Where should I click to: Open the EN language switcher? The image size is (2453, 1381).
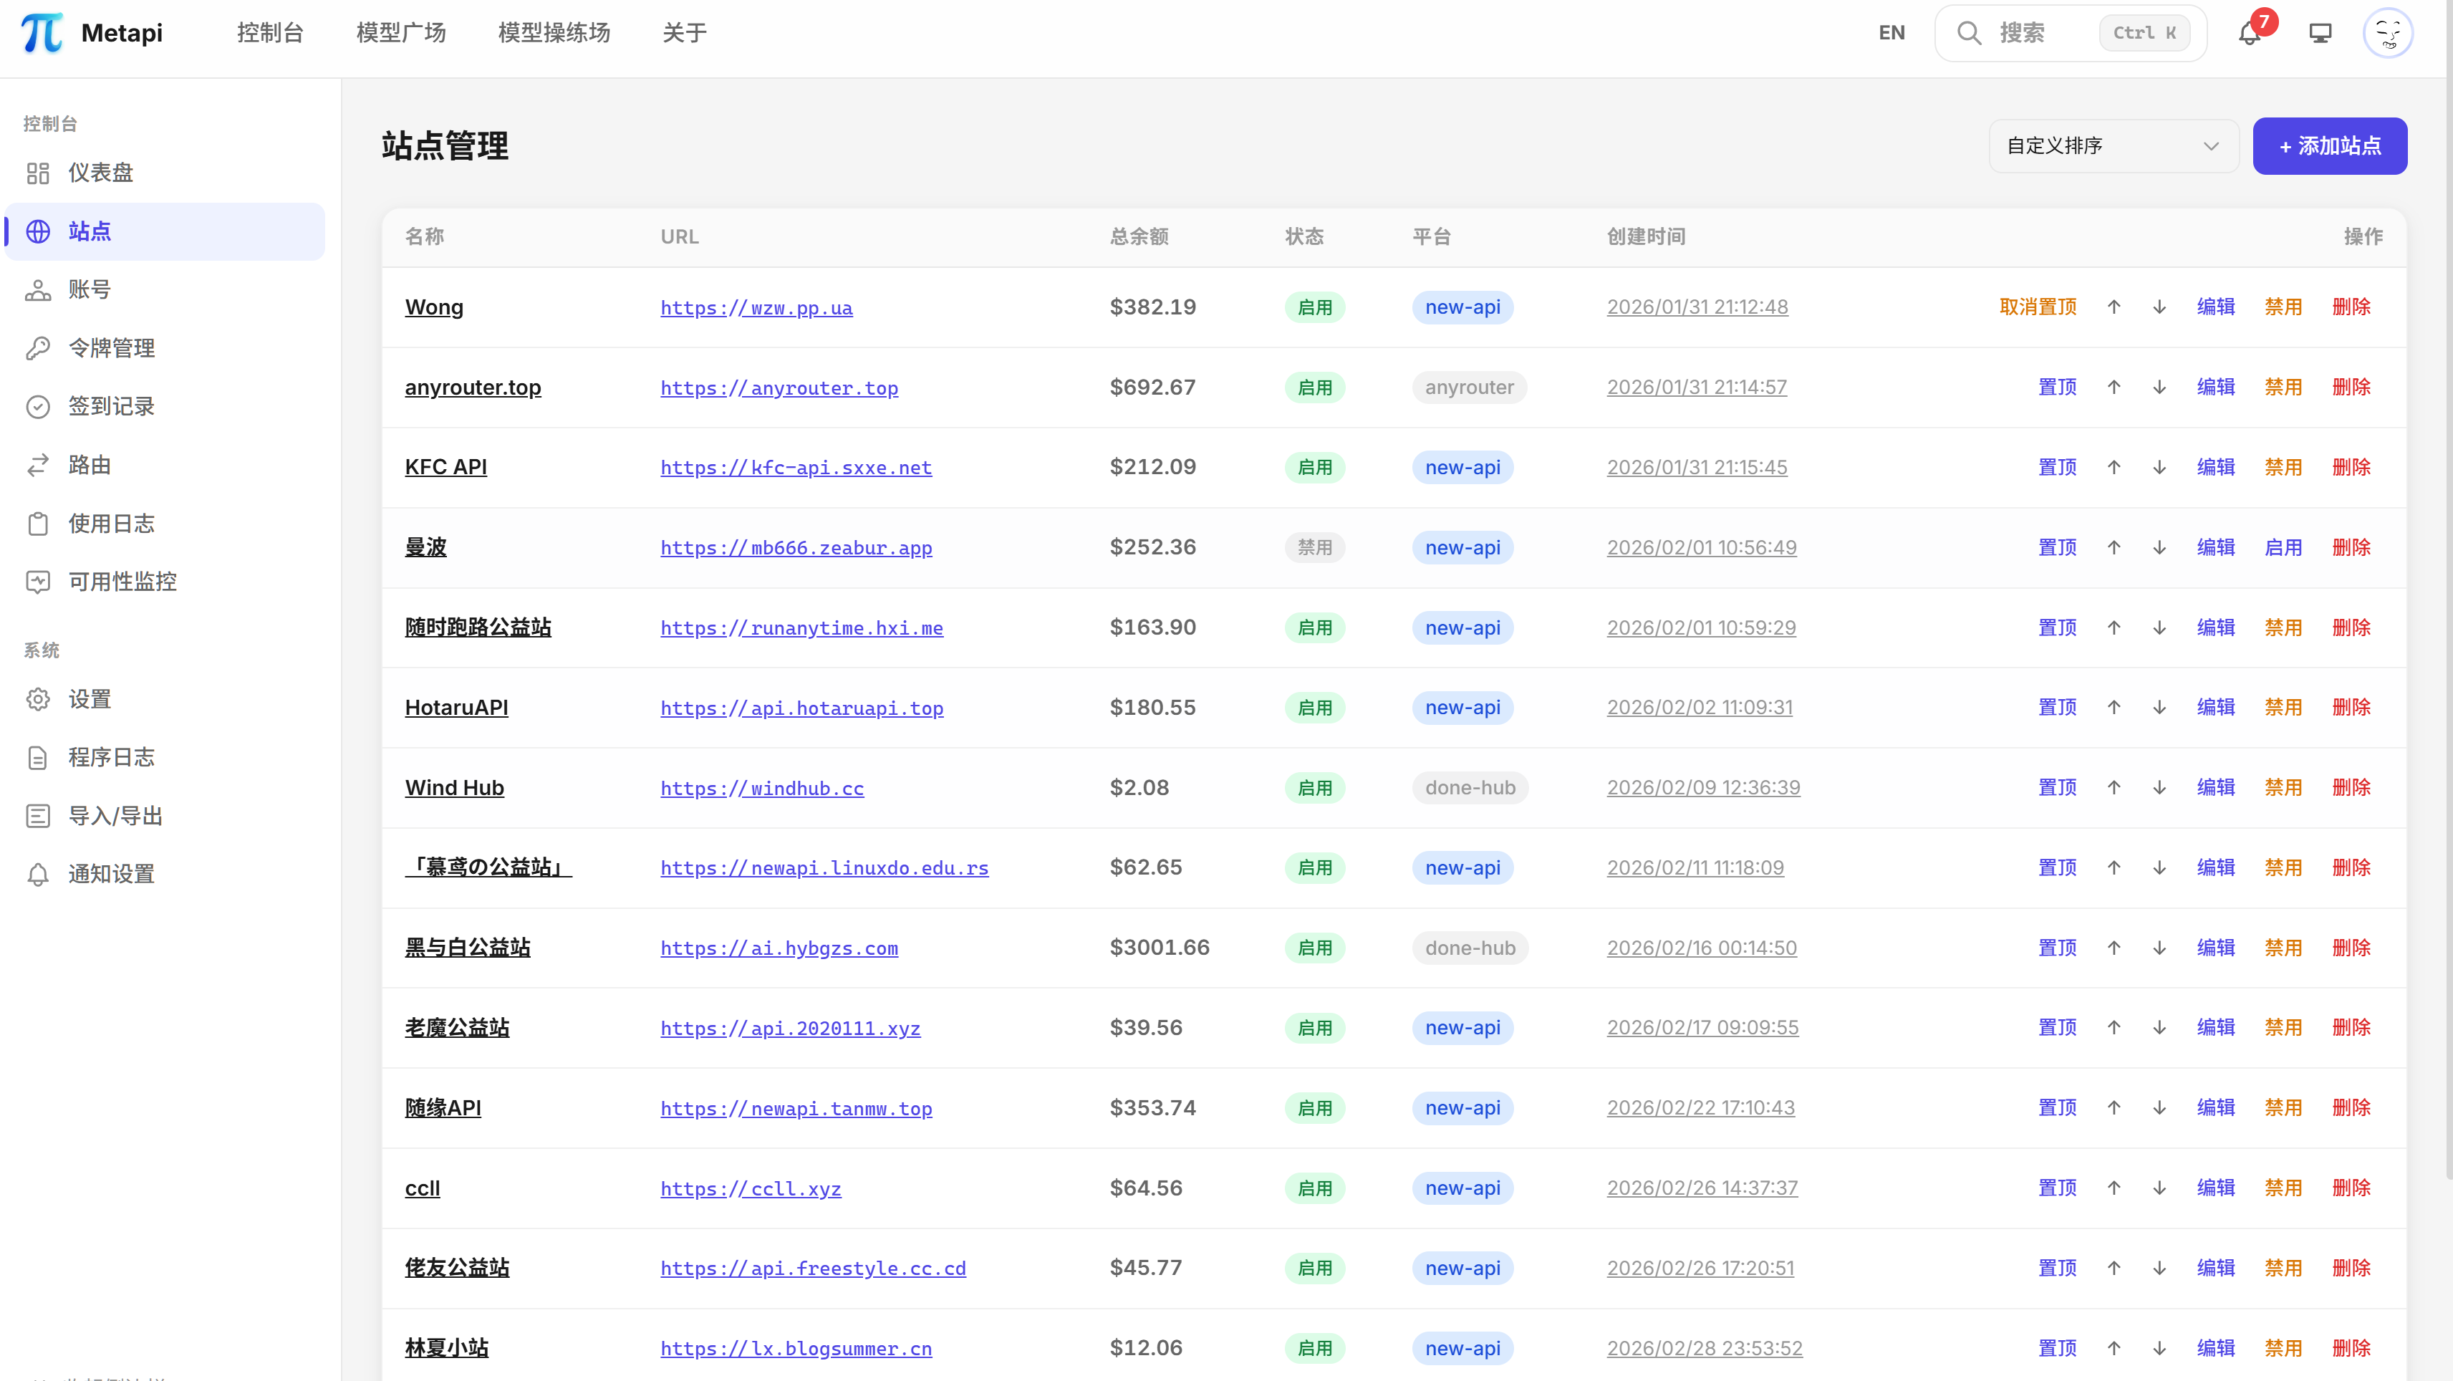[x=1891, y=32]
